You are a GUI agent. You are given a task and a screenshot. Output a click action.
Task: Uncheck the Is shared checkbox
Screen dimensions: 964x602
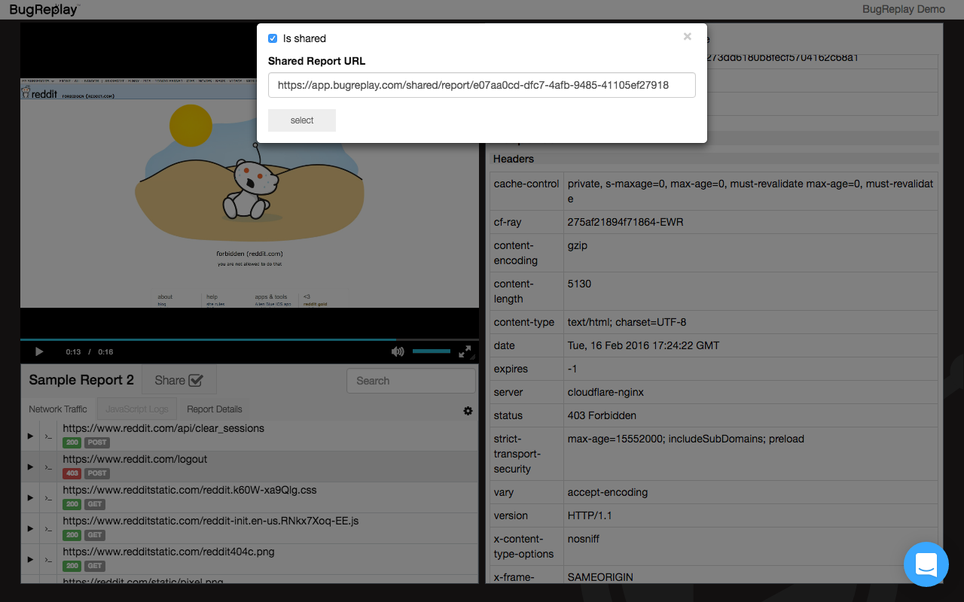(273, 38)
